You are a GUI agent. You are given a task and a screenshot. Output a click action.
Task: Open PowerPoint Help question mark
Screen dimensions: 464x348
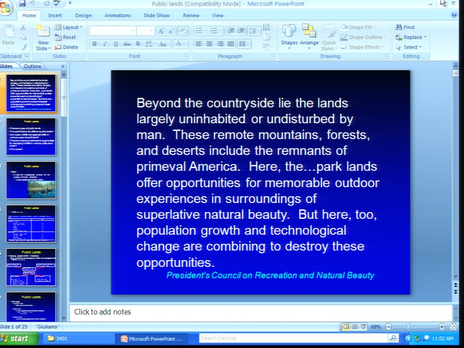click(x=454, y=15)
